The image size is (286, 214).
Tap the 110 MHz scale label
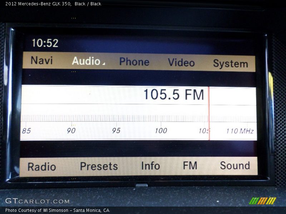(240, 131)
